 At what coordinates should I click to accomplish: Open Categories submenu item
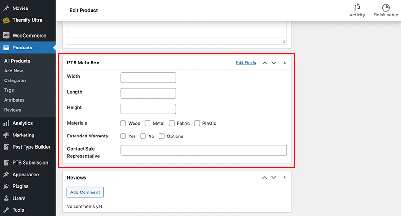15,80
